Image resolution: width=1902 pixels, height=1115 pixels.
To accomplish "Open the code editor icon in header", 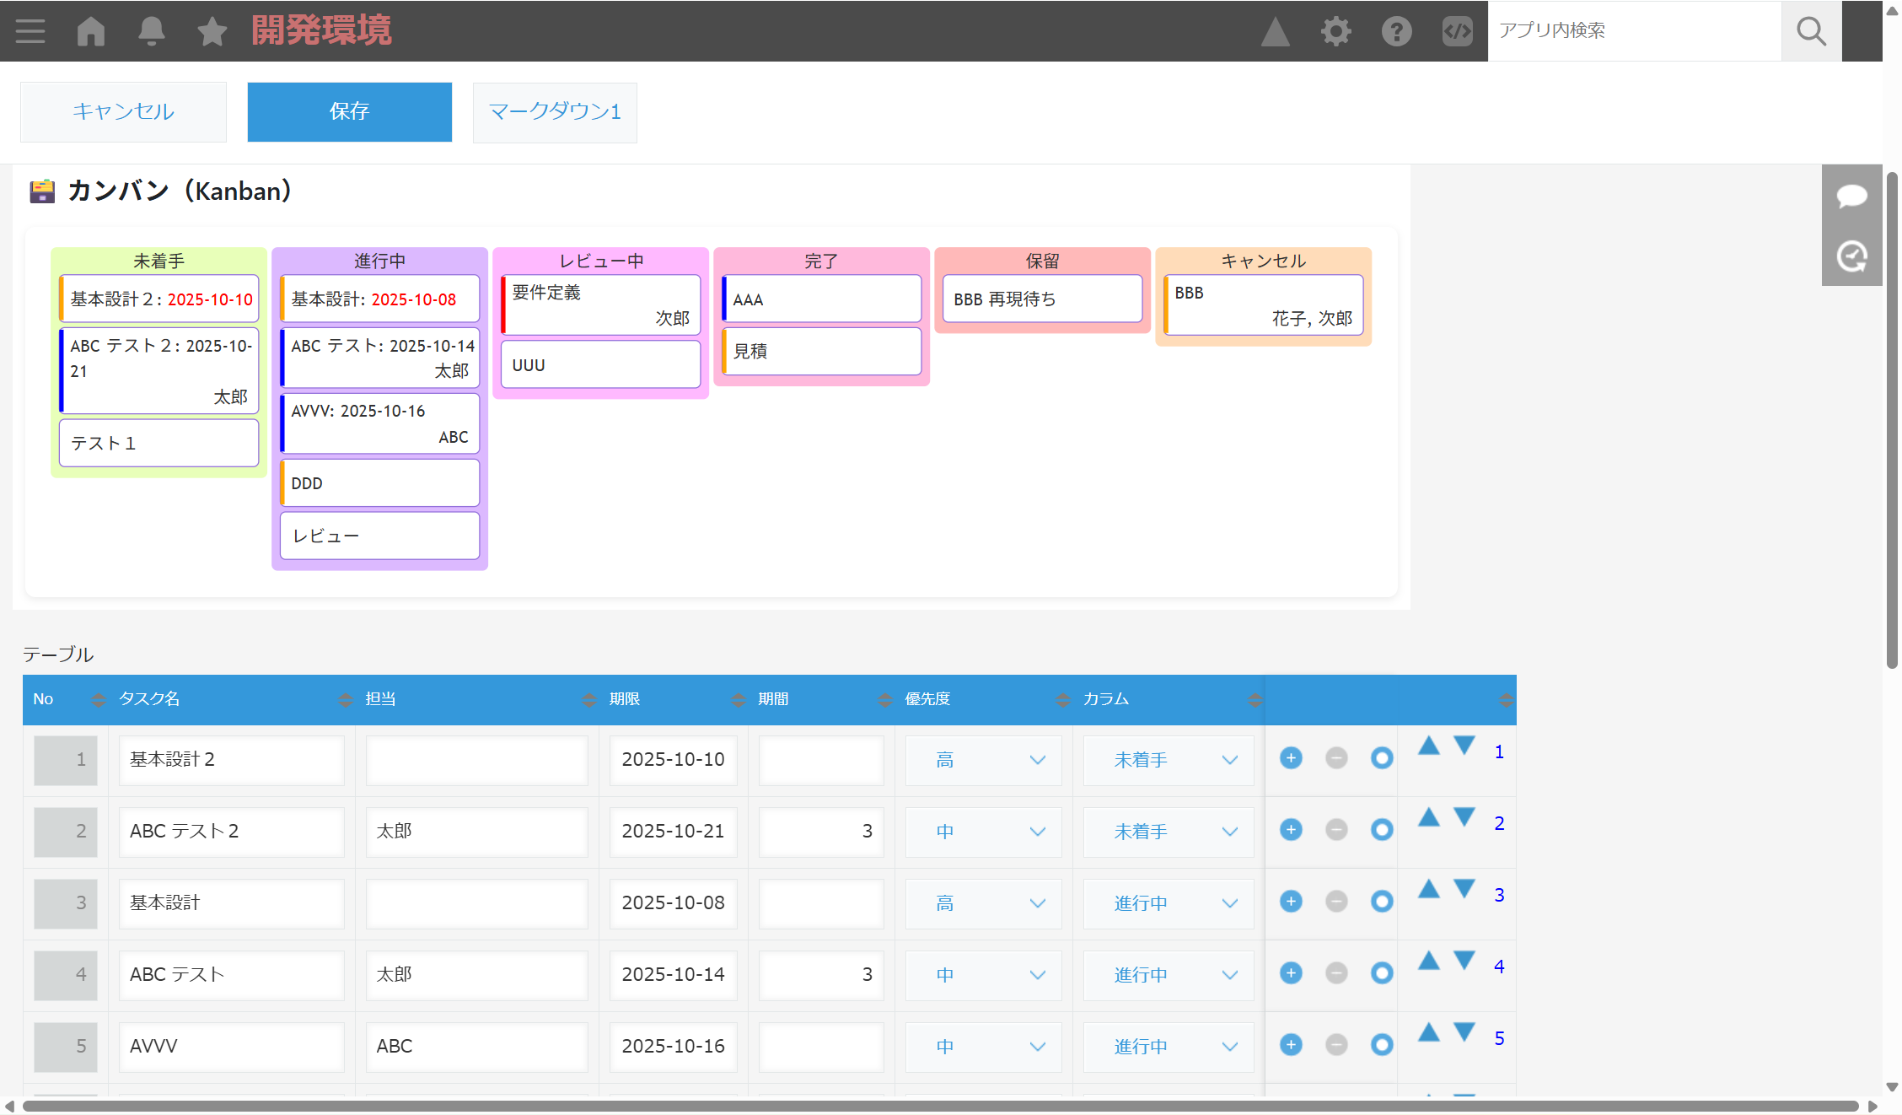I will point(1457,31).
